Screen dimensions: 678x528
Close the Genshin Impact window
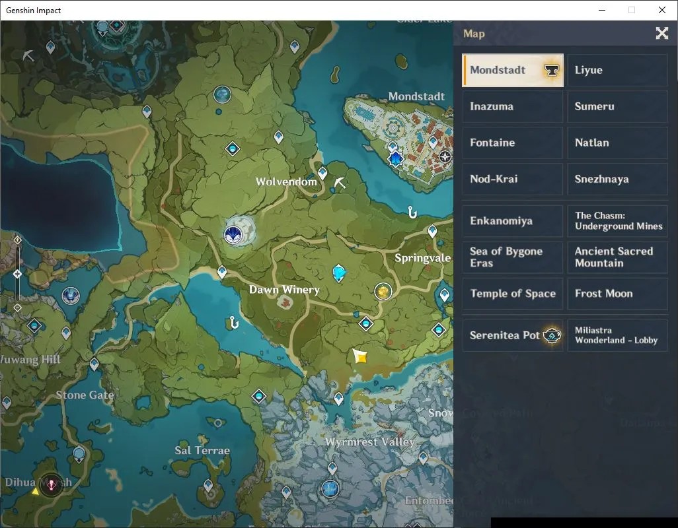[x=661, y=10]
